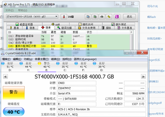Go to previous disk with left arrow
Image resolution: width=165 pixels, height=117 pixels.
pos(5,77)
